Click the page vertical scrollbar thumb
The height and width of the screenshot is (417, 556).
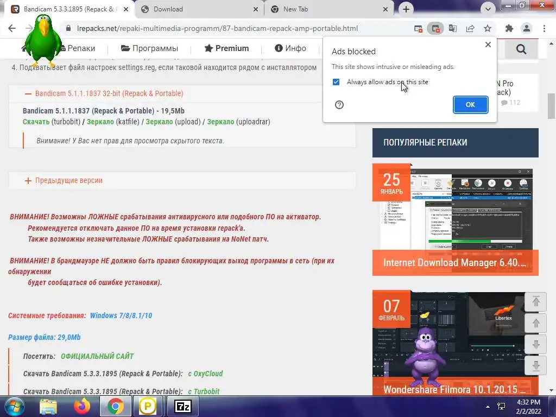click(x=552, y=106)
